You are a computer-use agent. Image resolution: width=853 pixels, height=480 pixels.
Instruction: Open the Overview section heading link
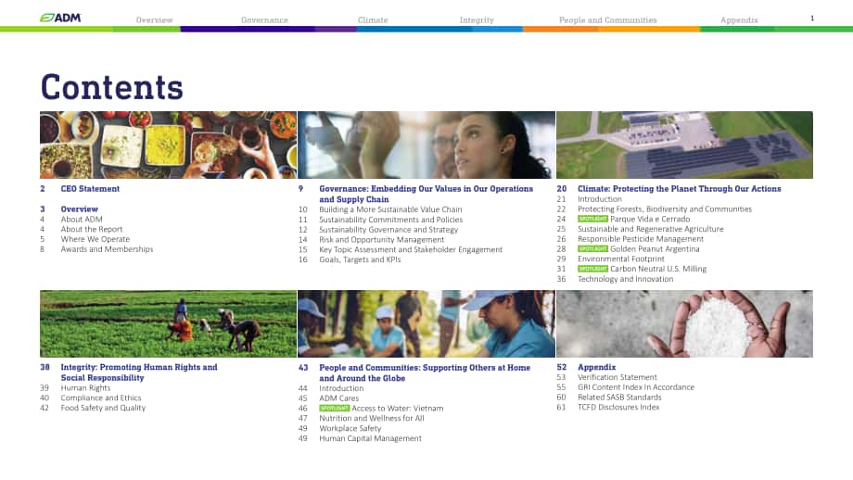[x=80, y=208]
